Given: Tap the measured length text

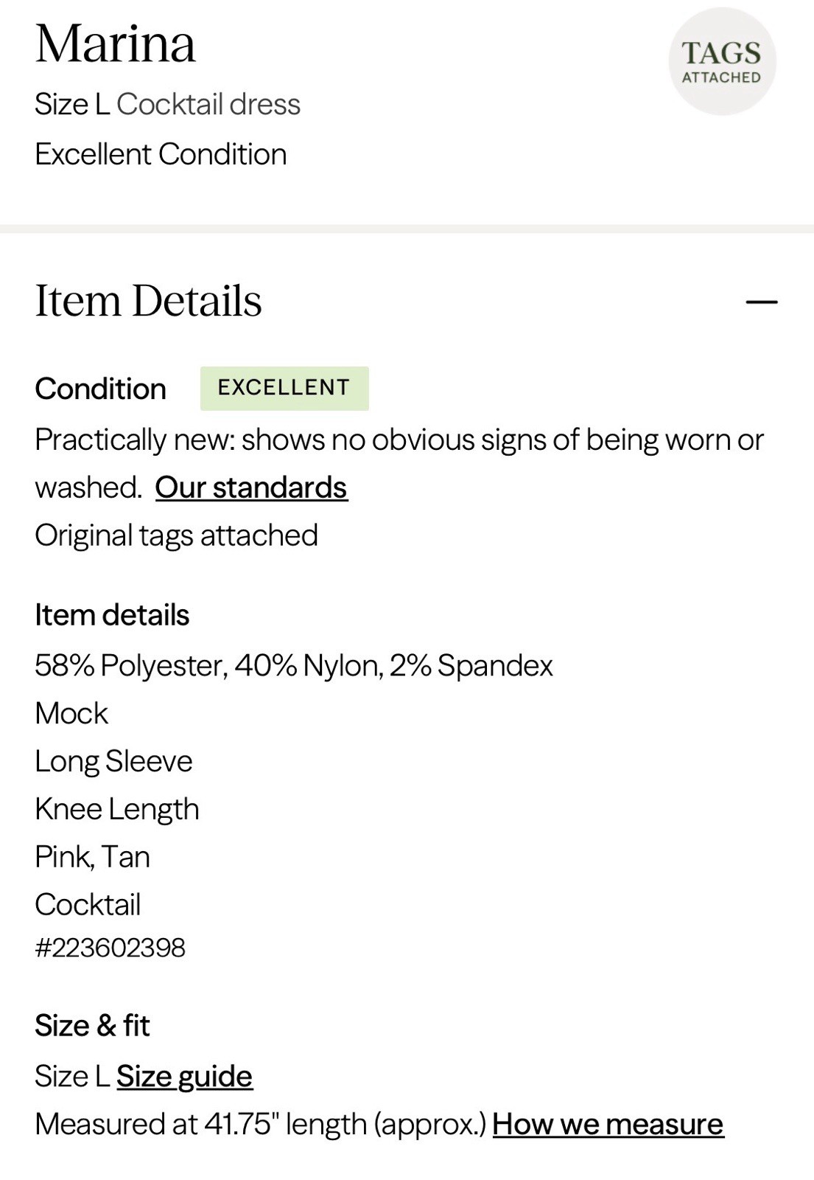Looking at the screenshot, I should click(261, 1125).
